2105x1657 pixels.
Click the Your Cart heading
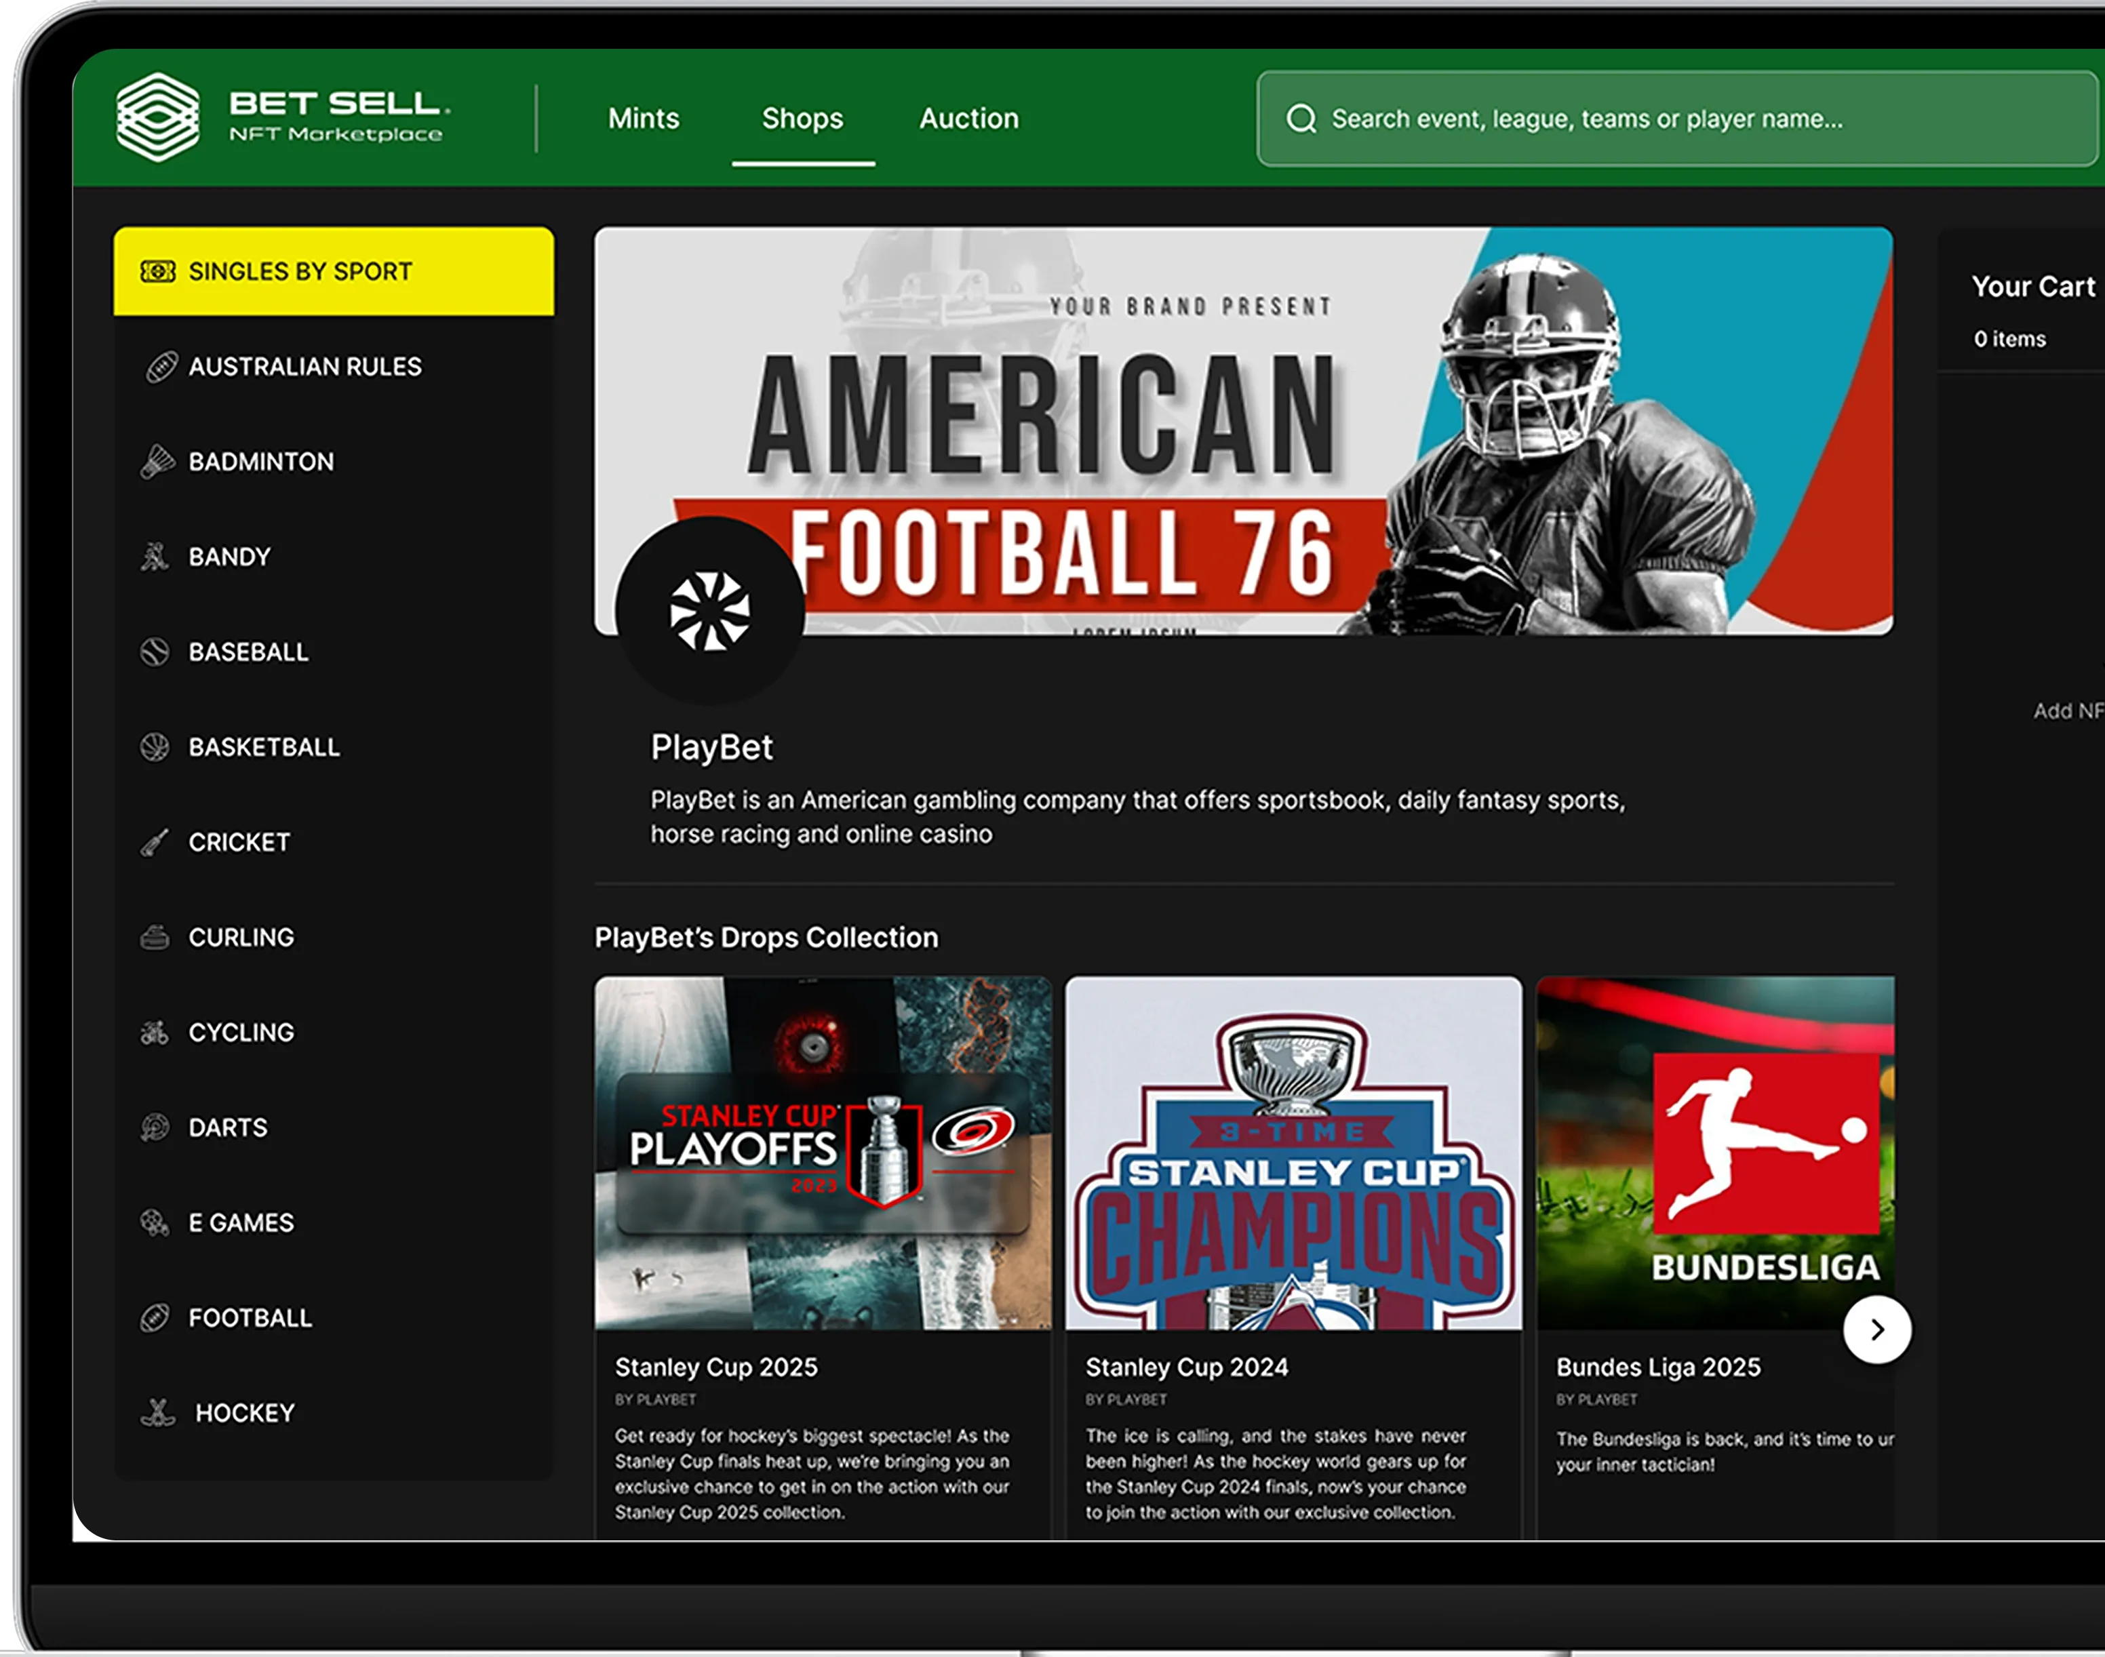(2033, 286)
